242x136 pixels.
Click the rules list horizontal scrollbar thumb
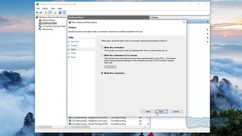pyautogui.click(x=81, y=127)
